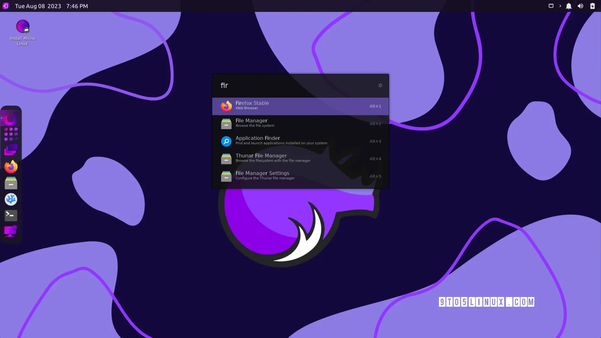
Task: Click the Alt+1 shortcut label
Action: coord(375,106)
